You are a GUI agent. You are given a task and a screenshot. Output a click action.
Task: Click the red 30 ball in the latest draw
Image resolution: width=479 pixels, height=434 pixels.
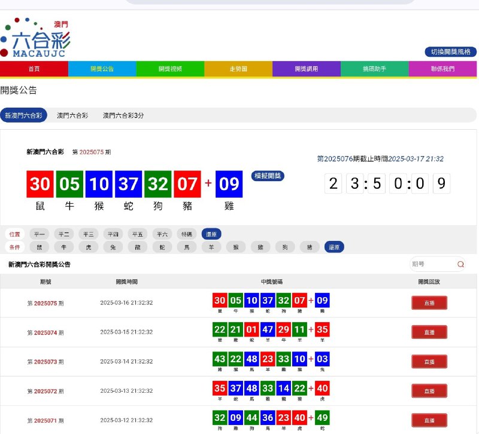click(40, 184)
